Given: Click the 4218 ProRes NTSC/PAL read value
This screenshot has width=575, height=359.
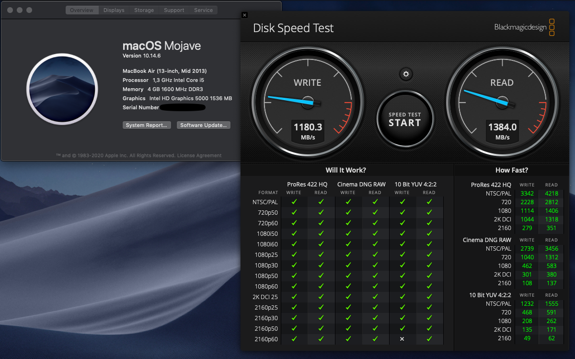Looking at the screenshot, I should click(x=552, y=194).
